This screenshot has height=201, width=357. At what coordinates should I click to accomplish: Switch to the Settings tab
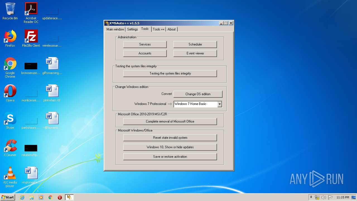132,29
